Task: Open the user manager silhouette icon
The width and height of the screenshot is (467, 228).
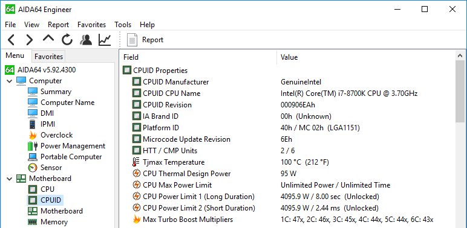Action: pyautogui.click(x=86, y=39)
